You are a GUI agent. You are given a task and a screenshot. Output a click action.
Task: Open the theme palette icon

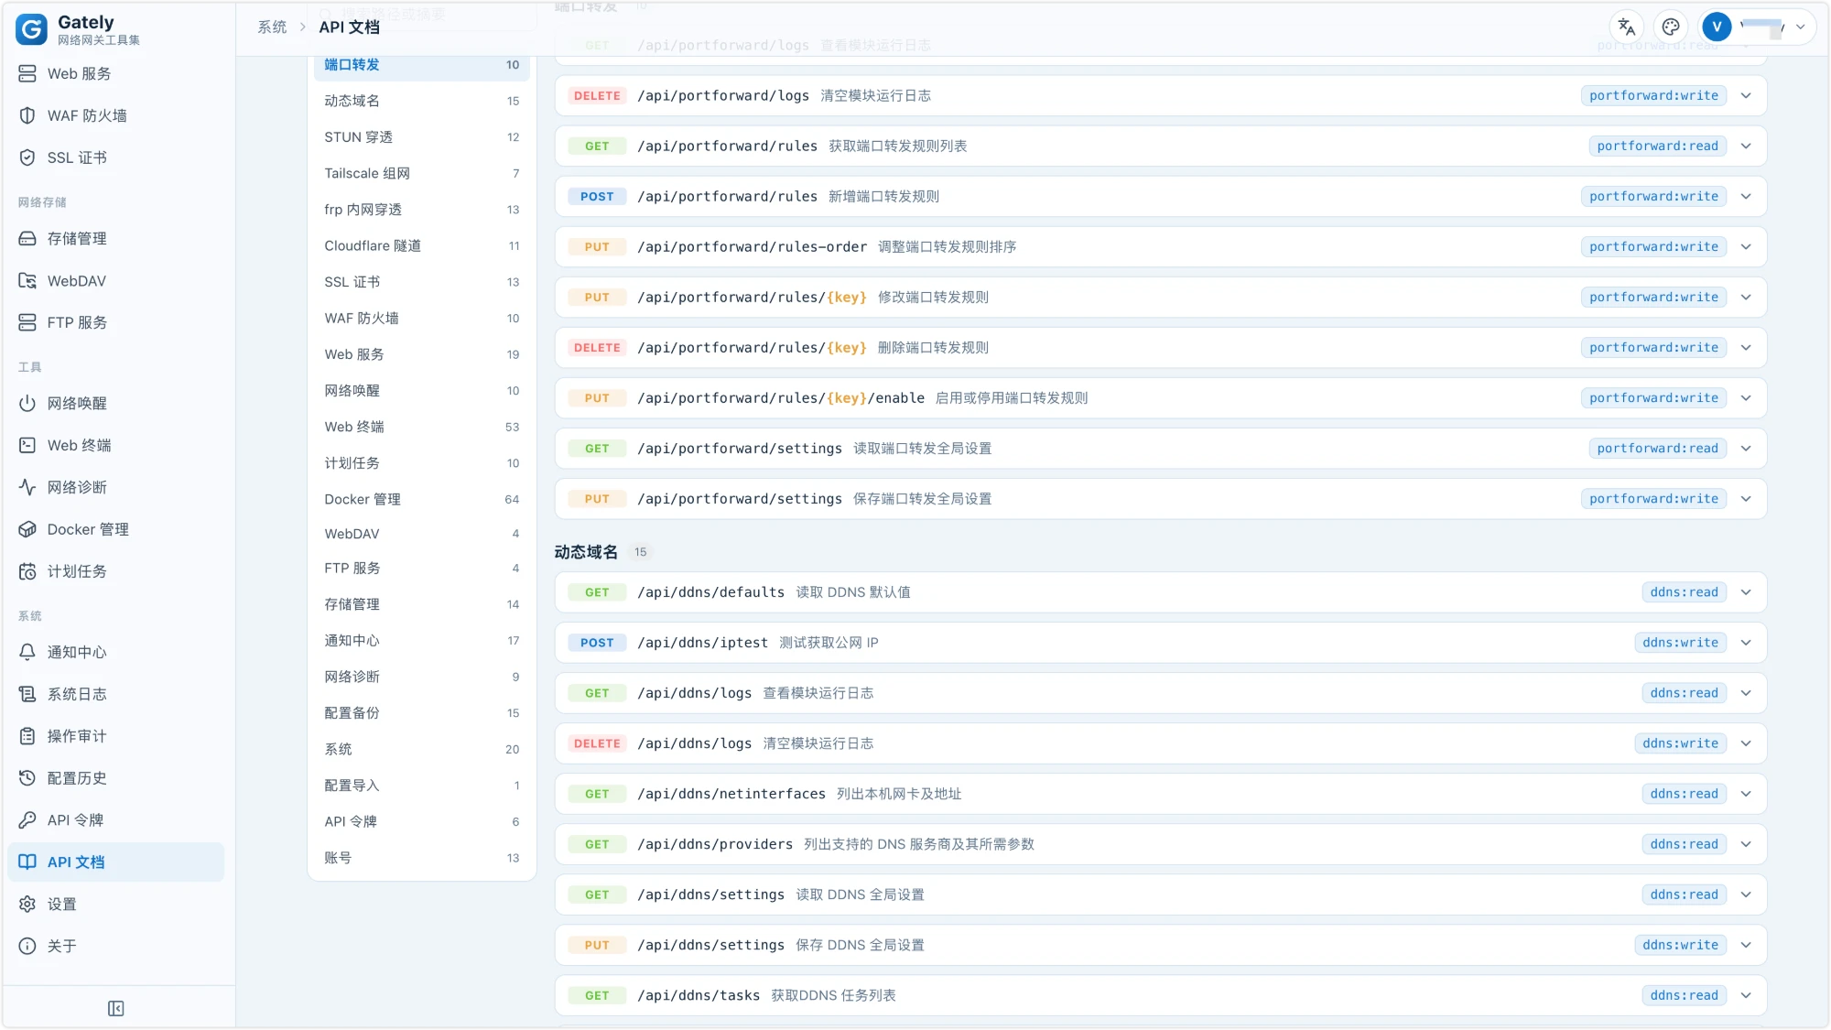[1671, 27]
